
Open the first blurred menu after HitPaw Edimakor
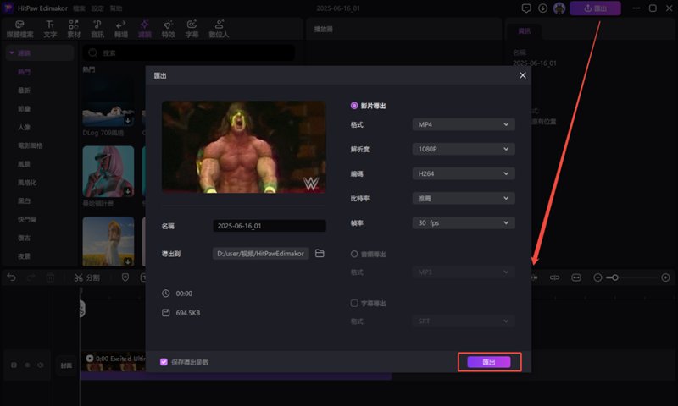click(x=79, y=8)
